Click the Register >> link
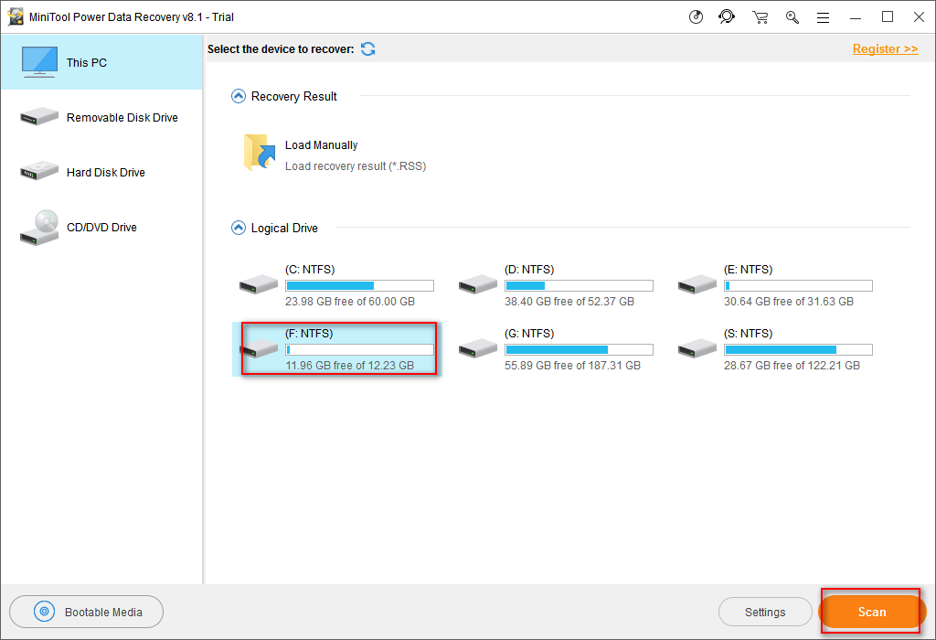The image size is (936, 640). coord(885,49)
